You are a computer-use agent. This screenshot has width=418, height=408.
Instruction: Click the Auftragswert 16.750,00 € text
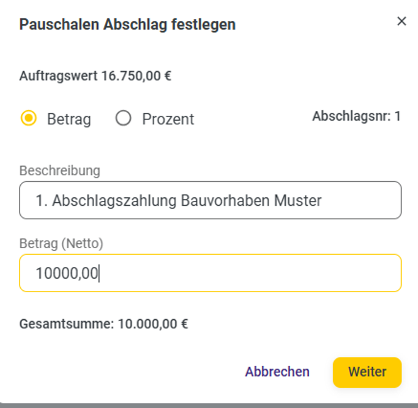(95, 76)
